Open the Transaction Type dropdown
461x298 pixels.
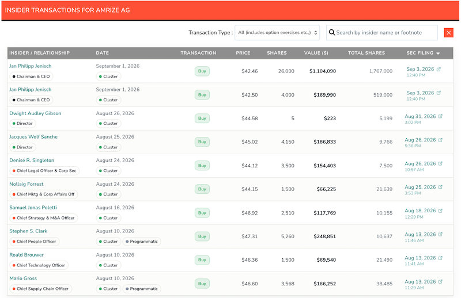pyautogui.click(x=277, y=33)
